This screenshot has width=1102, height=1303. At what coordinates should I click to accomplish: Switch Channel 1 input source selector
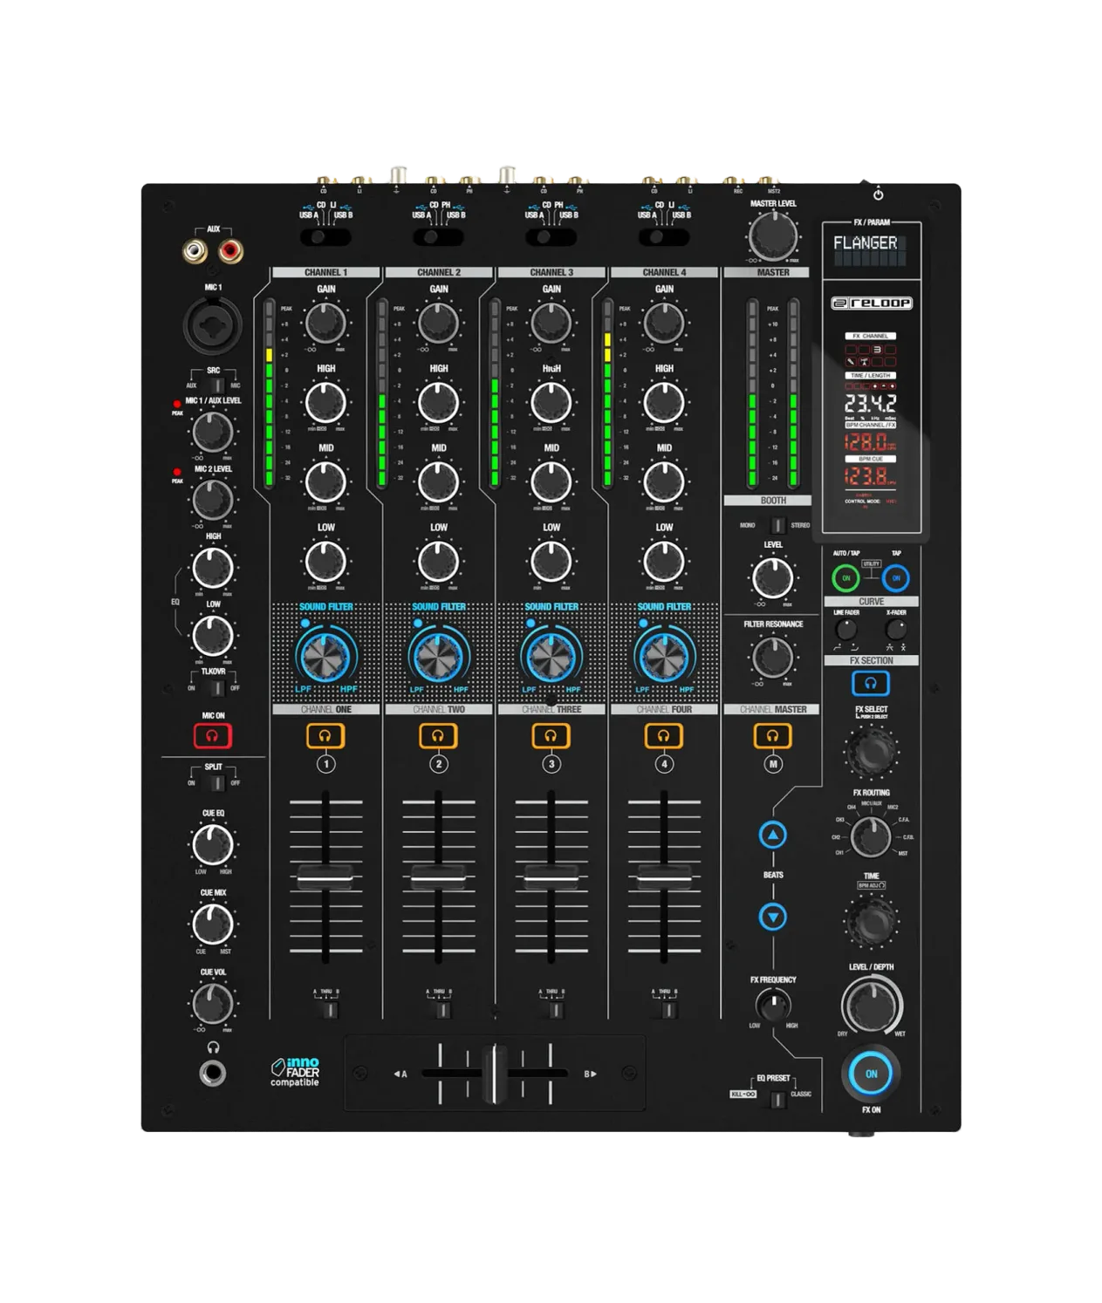[x=325, y=236]
